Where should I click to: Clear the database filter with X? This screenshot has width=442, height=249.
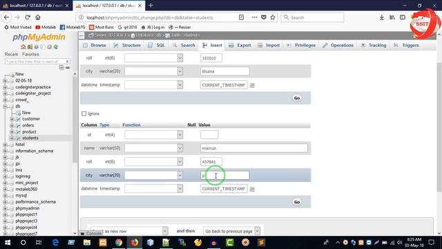pyautogui.click(x=67, y=62)
